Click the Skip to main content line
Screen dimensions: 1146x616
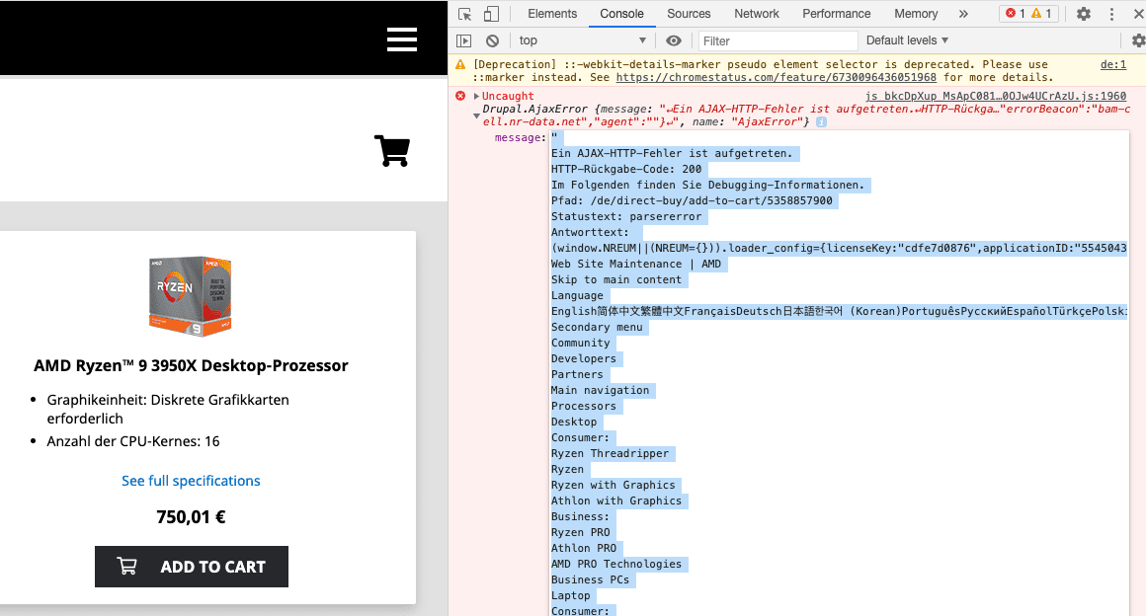point(616,279)
